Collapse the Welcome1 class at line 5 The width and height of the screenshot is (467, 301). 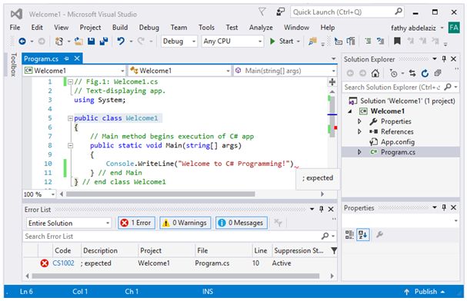[x=70, y=118]
